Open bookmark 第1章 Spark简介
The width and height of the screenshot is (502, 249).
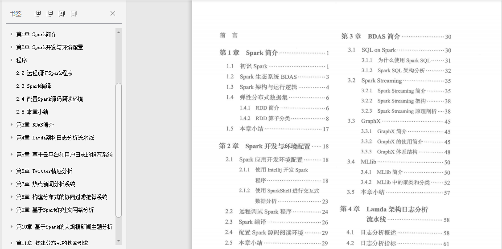36,35
